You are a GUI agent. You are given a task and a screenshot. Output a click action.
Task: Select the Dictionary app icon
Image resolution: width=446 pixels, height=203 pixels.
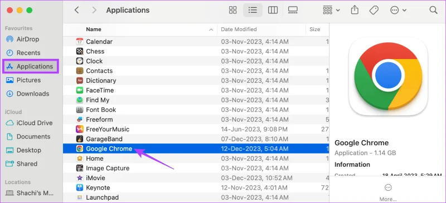[80, 81]
